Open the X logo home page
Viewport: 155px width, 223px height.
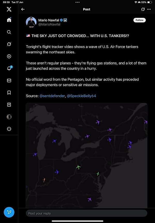tap(9, 9)
